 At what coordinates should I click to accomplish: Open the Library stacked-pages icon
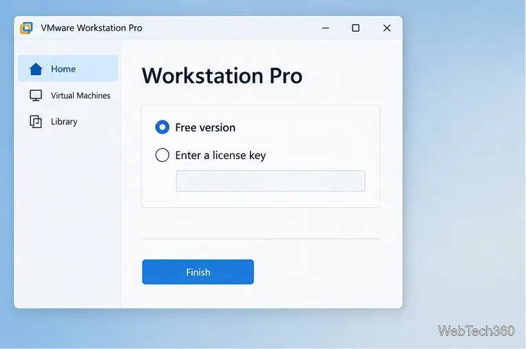pos(36,121)
